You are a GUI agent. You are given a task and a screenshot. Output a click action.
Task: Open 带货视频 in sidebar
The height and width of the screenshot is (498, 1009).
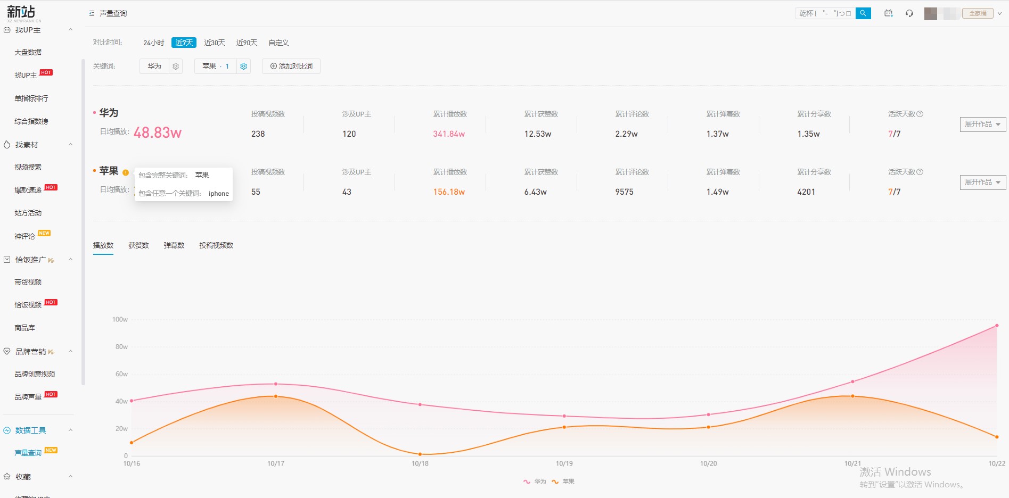pos(28,282)
